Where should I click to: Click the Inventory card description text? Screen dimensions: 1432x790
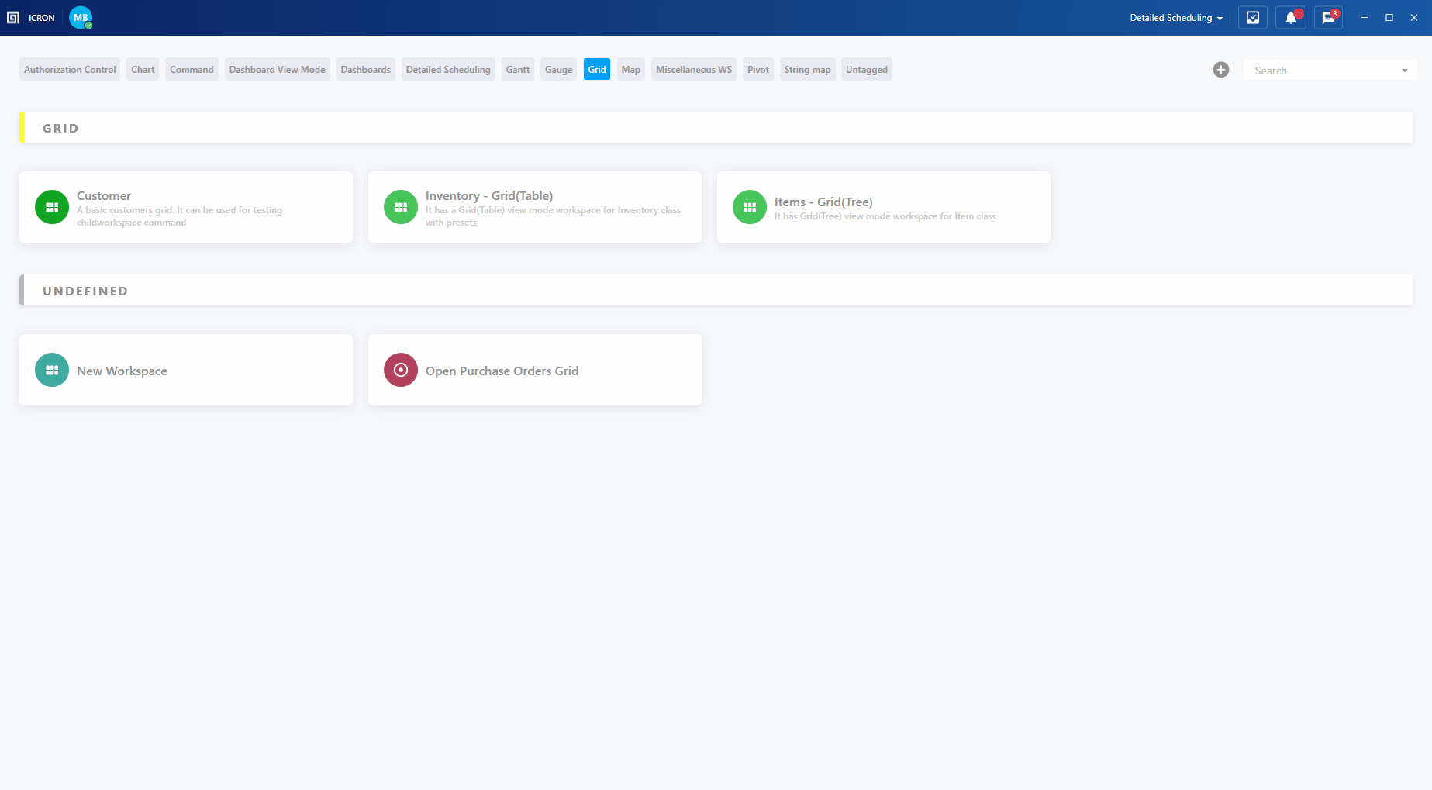[553, 216]
